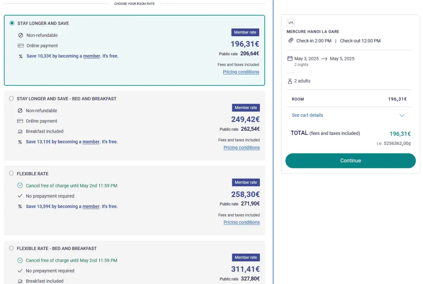Click the breakfast cup icon in second rate
The image size is (423, 284).
[20, 131]
